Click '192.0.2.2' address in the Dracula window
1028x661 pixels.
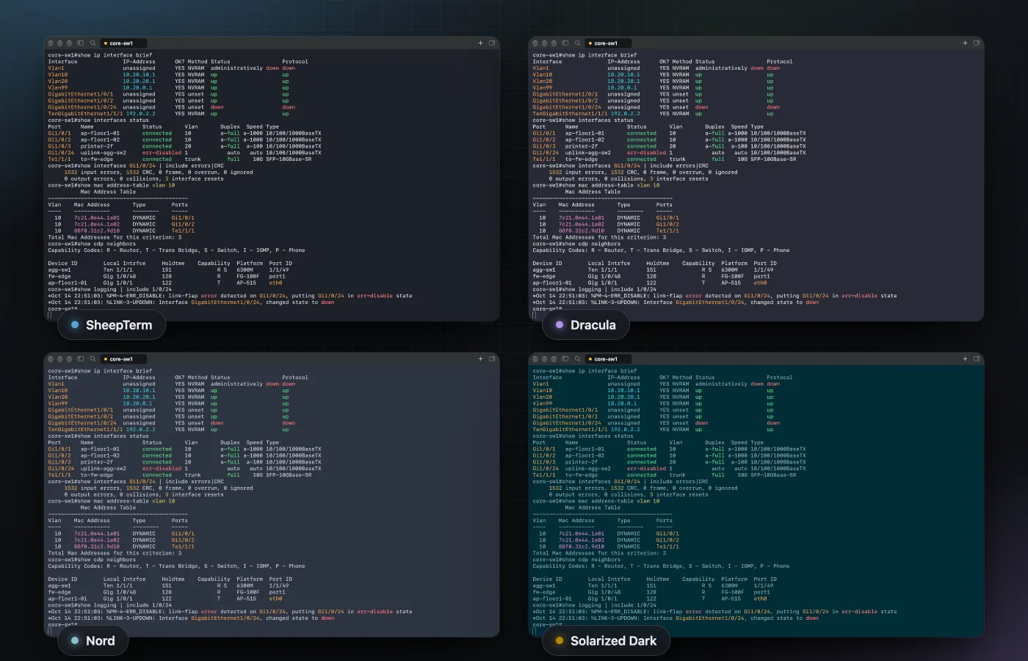pos(626,114)
